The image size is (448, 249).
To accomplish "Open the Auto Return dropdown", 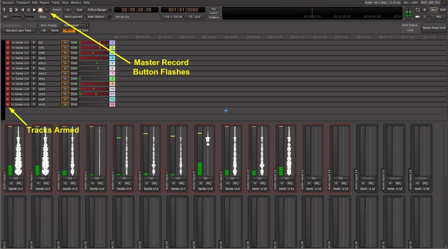I will [97, 17].
